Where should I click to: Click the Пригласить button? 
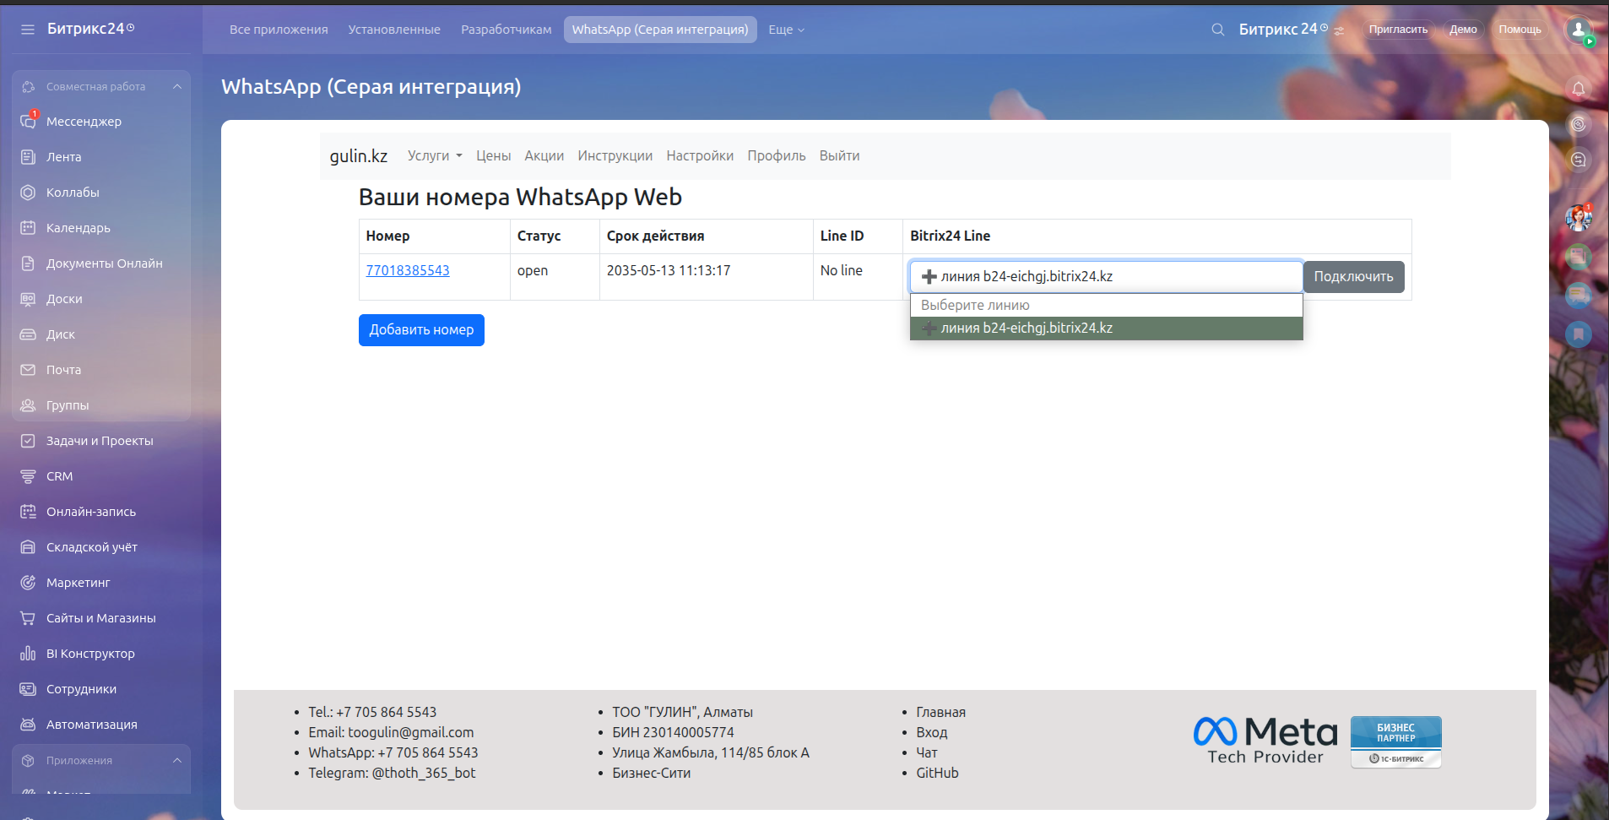(1397, 30)
